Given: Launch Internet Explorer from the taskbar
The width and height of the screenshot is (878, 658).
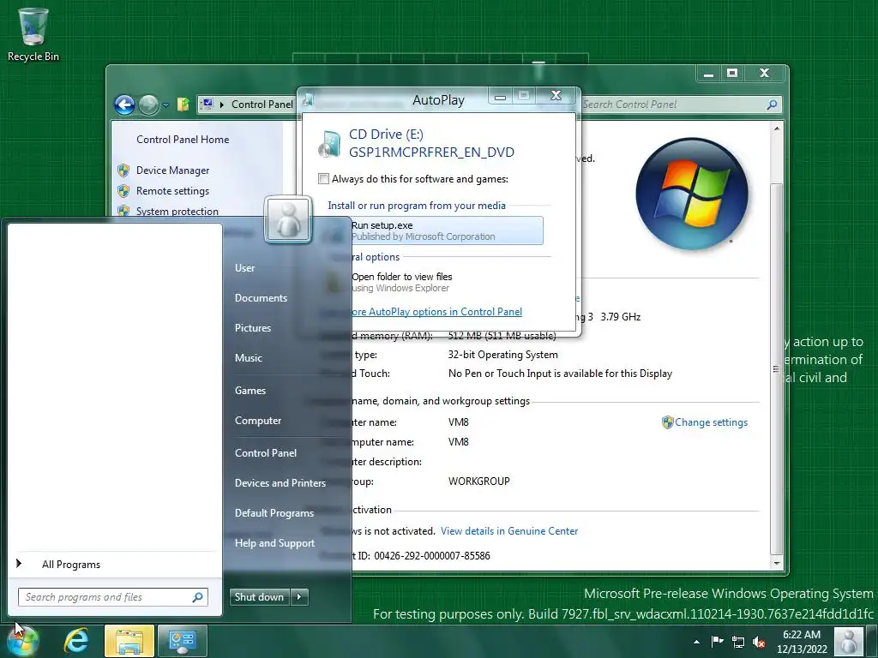Looking at the screenshot, I should click(x=76, y=641).
